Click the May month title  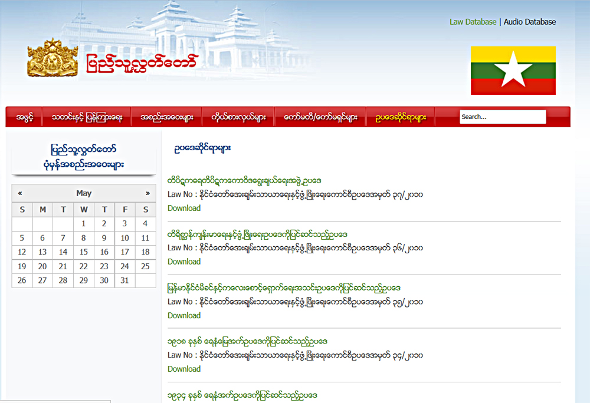pyautogui.click(x=84, y=193)
